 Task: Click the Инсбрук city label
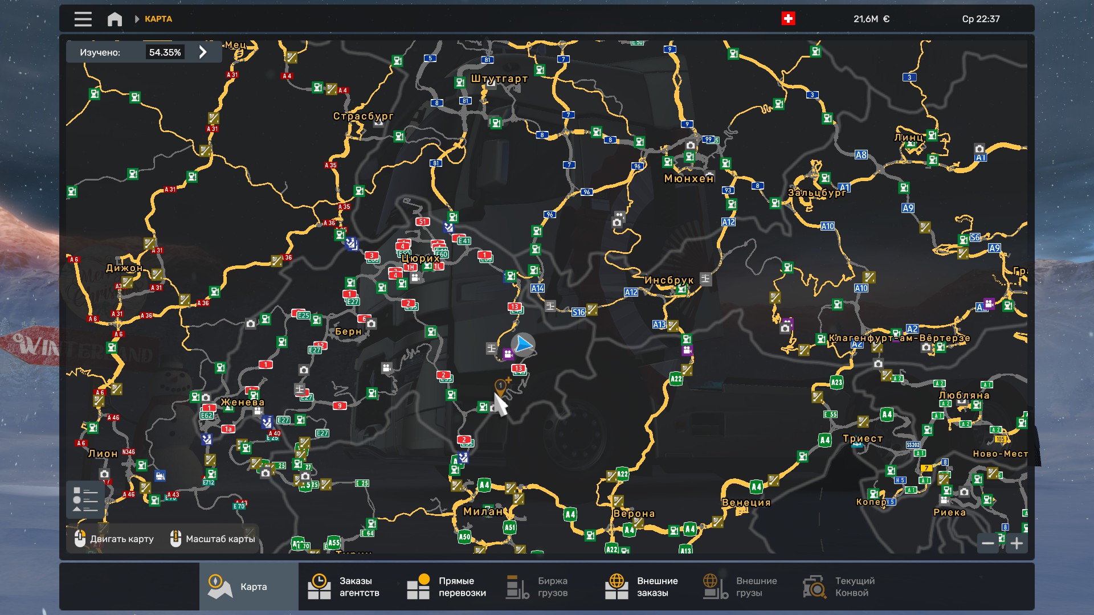point(669,280)
